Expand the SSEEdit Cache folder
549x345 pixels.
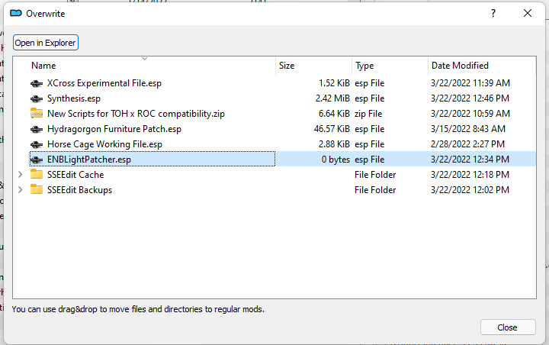(21, 175)
